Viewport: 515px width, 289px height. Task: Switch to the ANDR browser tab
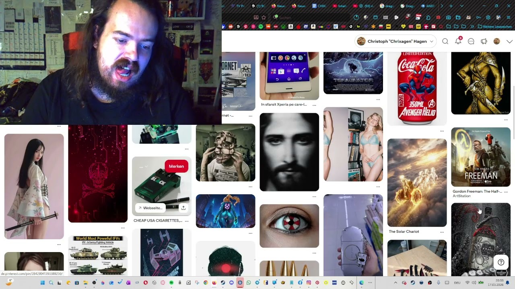[x=428, y=6]
